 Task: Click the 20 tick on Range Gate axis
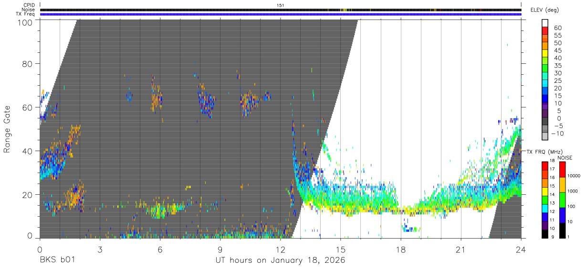[28, 195]
